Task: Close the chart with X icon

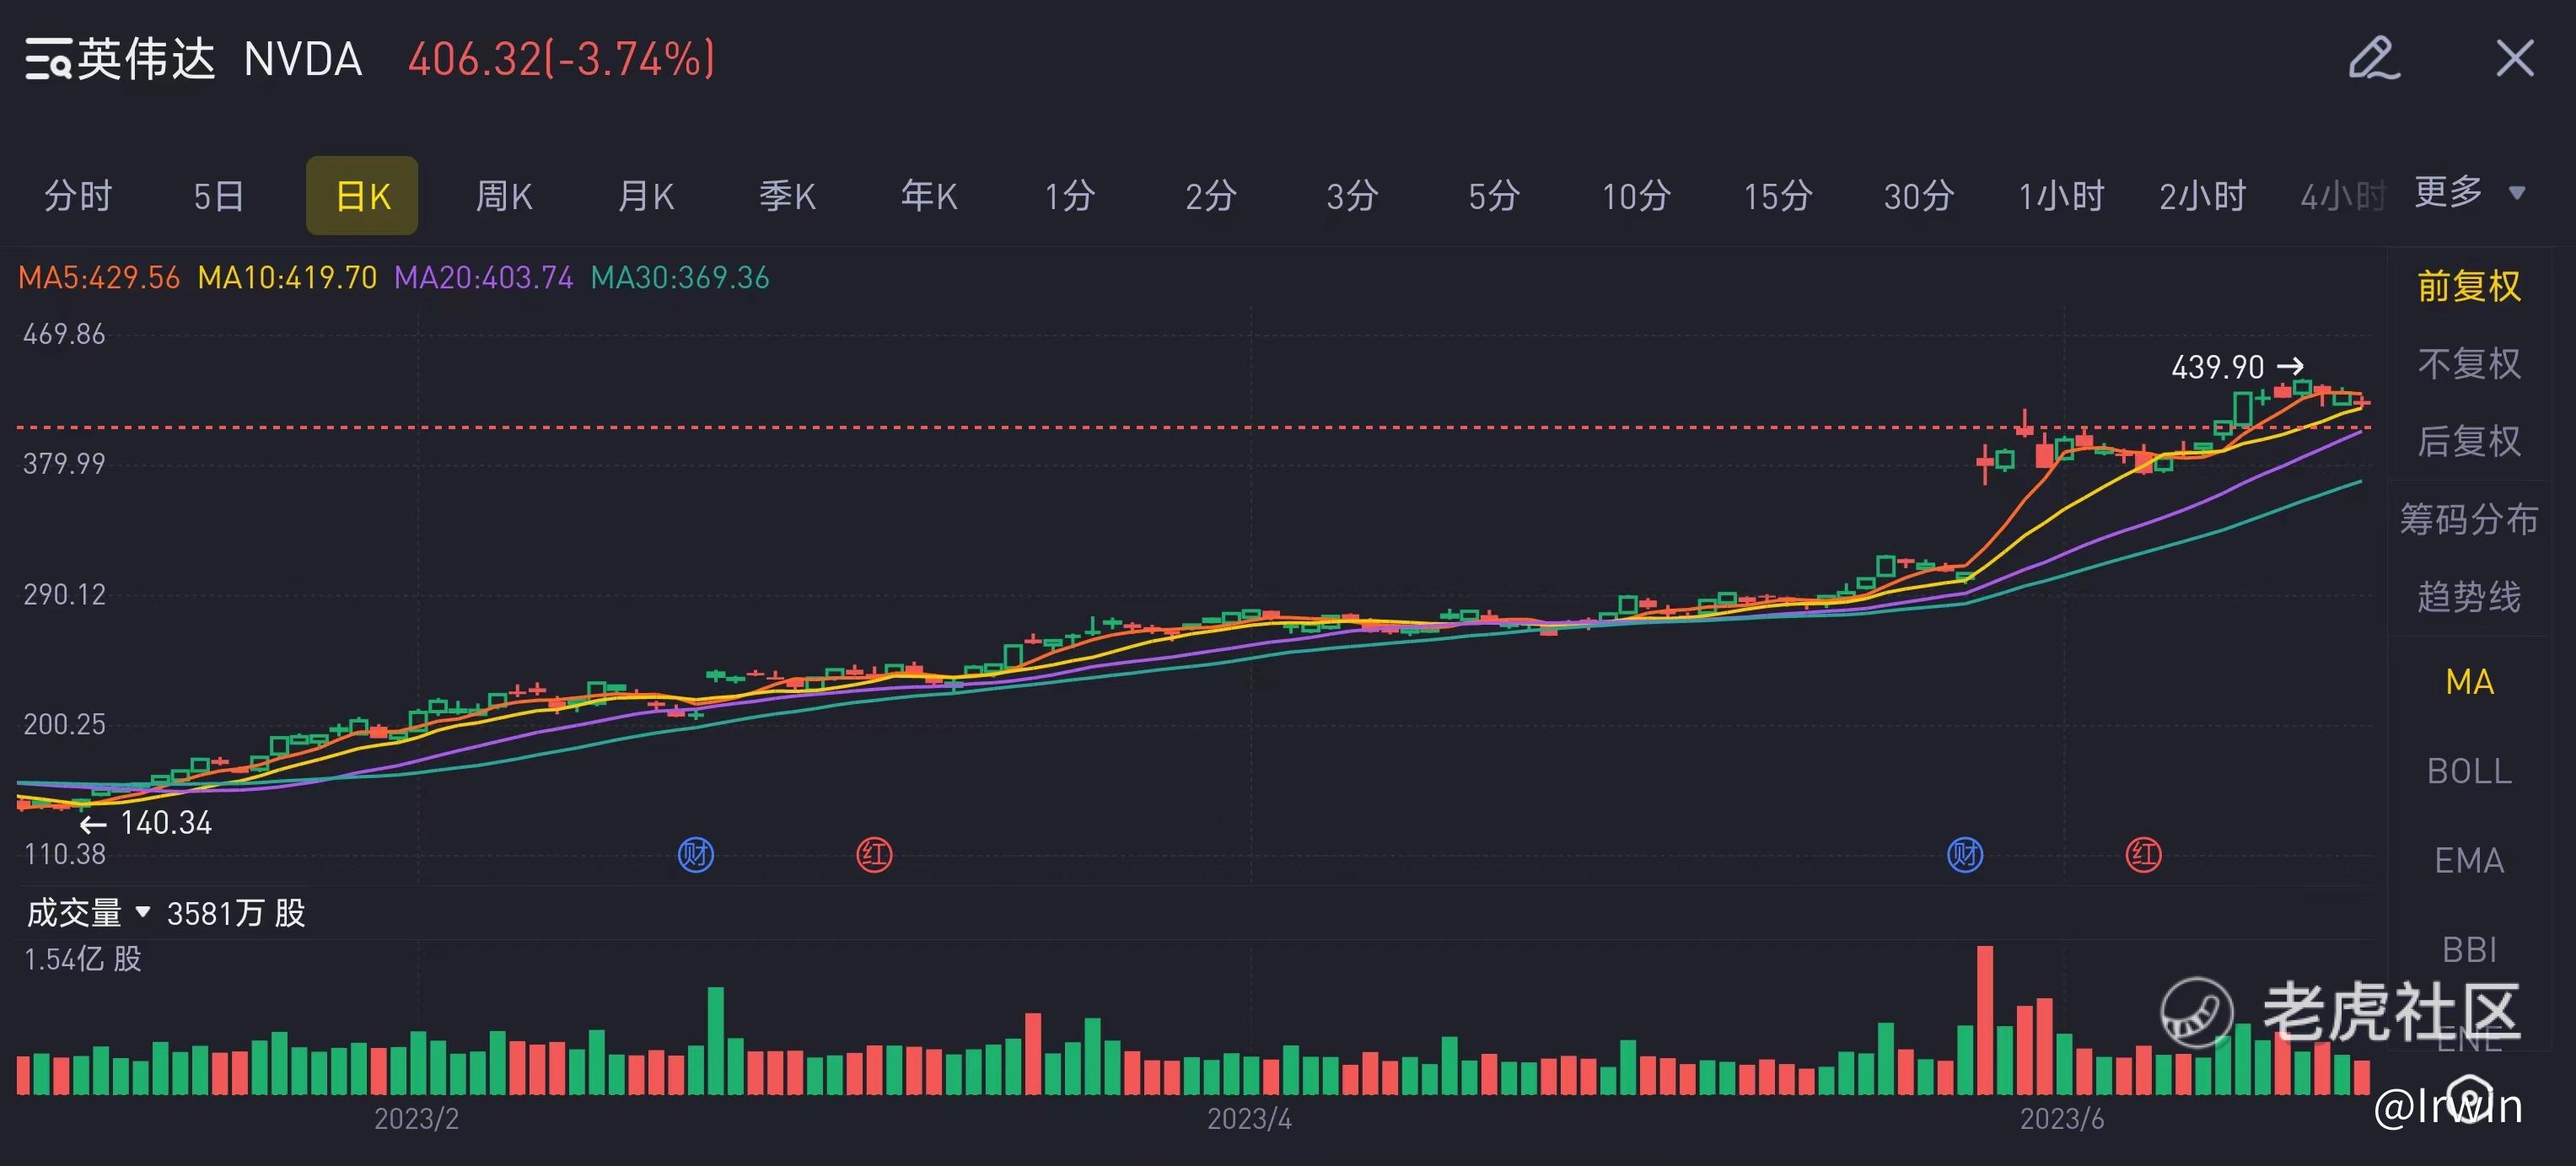Action: tap(2514, 58)
